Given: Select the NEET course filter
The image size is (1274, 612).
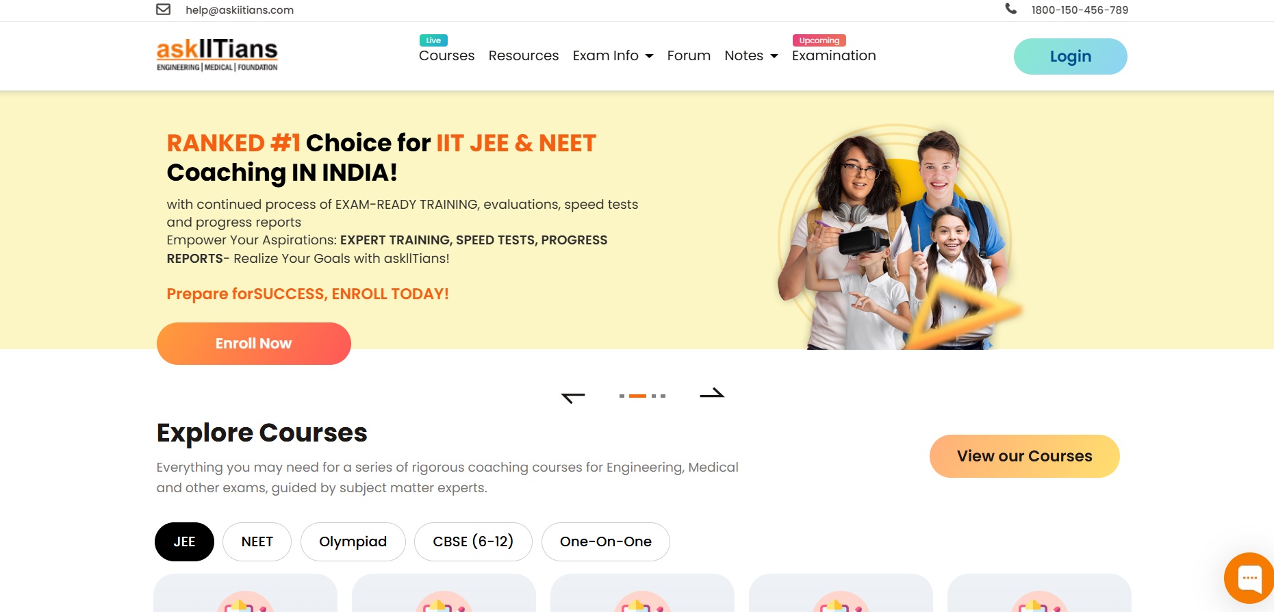Looking at the screenshot, I should click(x=257, y=541).
